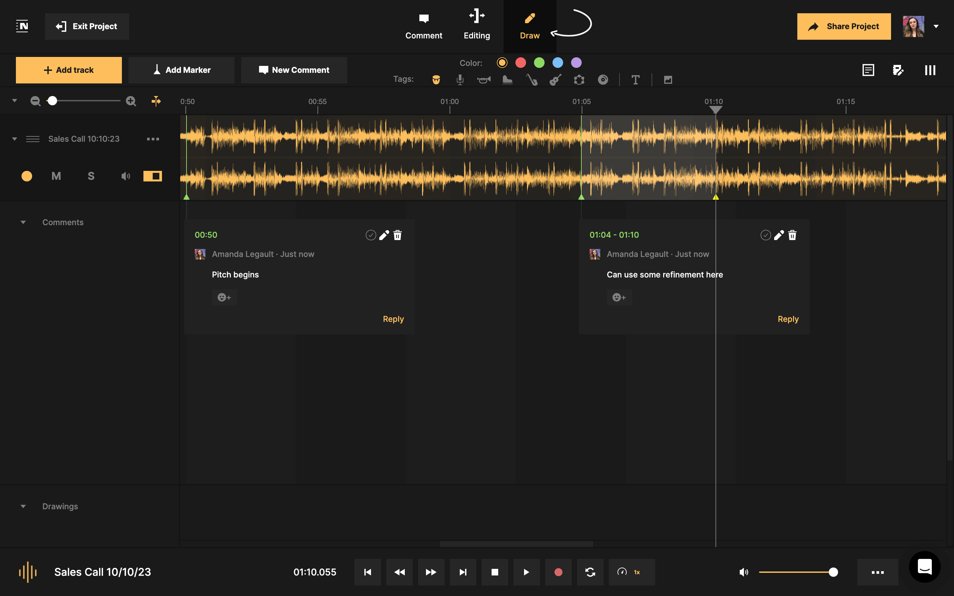Select the piano tag icon
954x596 pixels.
(507, 79)
